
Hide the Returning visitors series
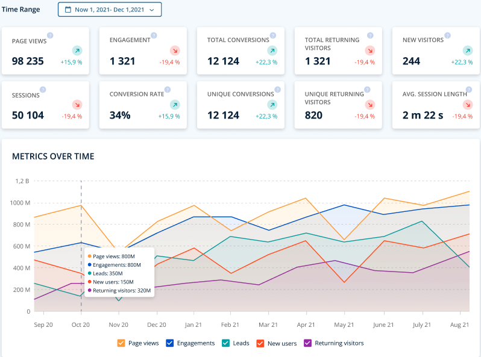click(x=307, y=343)
